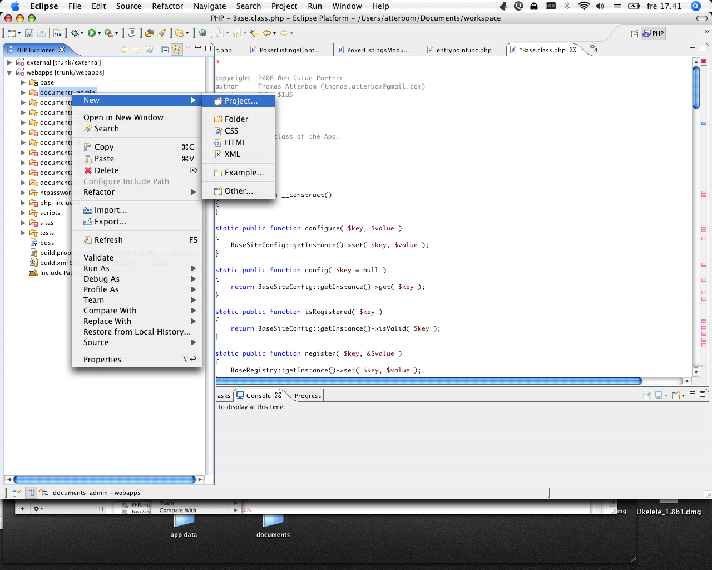Click the web browser globe icon
The width and height of the screenshot is (712, 570).
pos(203,33)
